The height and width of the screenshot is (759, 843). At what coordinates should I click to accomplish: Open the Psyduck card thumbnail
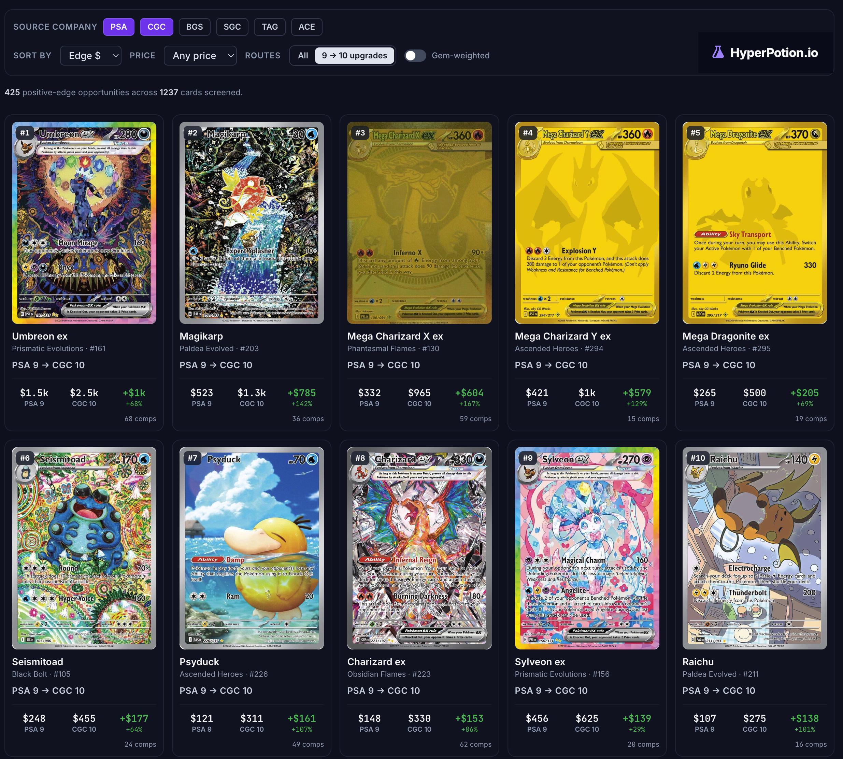pyautogui.click(x=252, y=548)
